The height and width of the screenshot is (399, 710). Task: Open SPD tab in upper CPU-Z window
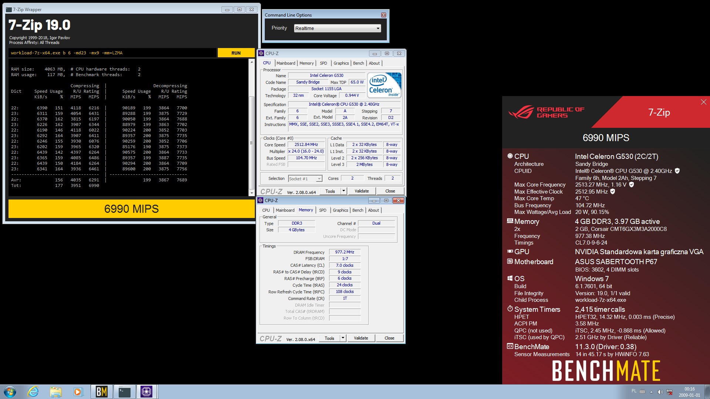[324, 63]
